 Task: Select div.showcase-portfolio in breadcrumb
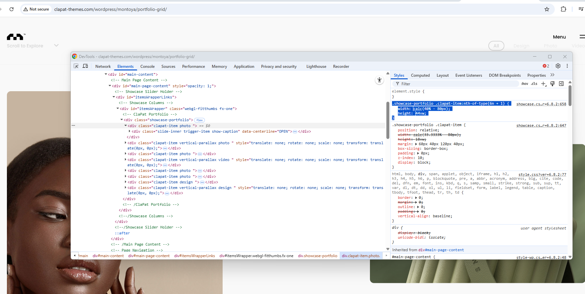[x=318, y=256]
